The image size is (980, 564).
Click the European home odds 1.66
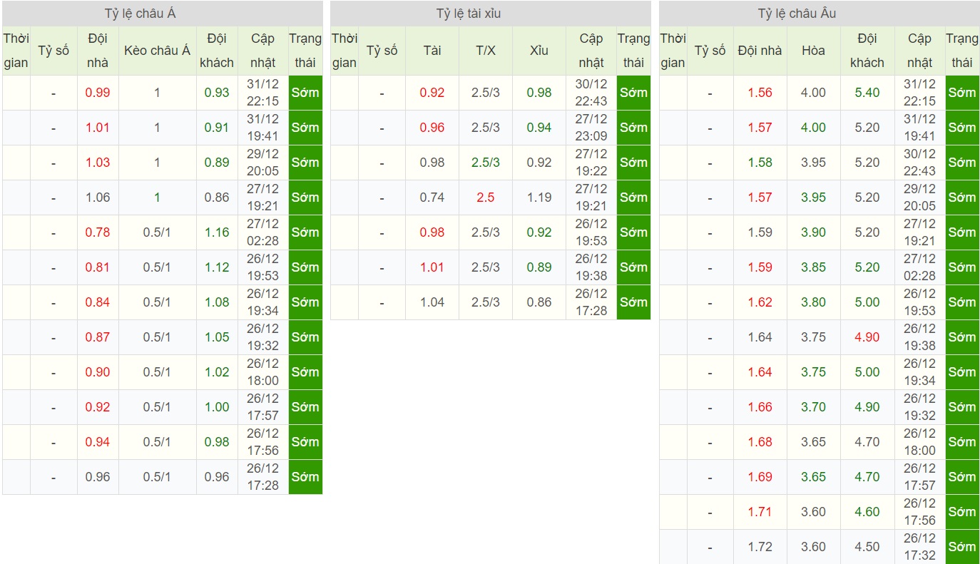(760, 407)
